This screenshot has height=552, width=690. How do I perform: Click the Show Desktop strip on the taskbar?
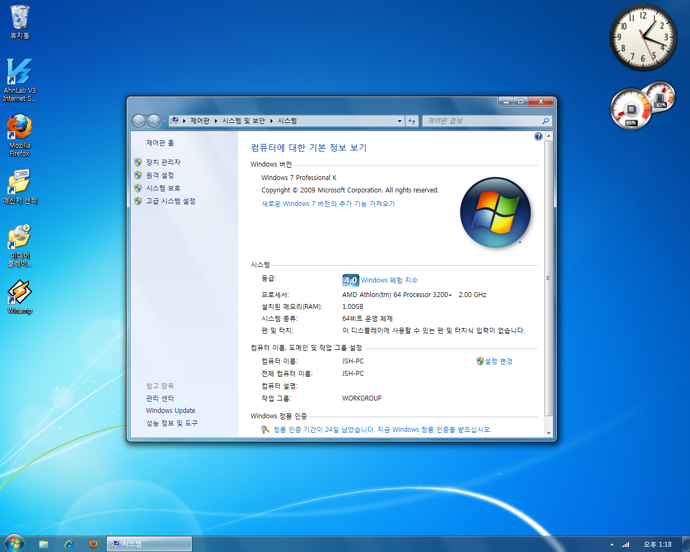click(686, 544)
